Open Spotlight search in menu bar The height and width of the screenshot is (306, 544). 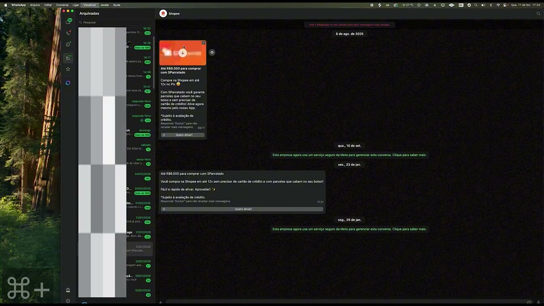tap(476, 5)
